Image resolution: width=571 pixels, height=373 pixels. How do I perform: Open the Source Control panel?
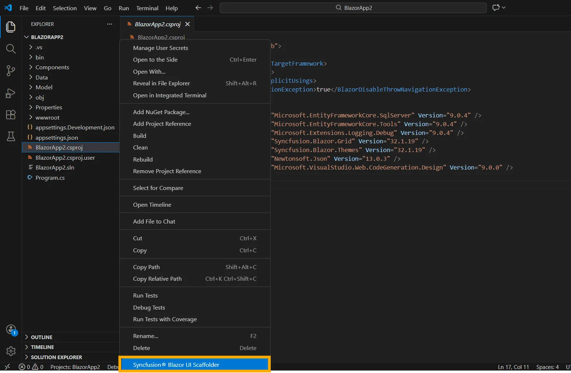[11, 71]
